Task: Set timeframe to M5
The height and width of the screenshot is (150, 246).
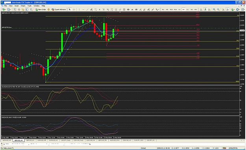Action: tap(167, 9)
